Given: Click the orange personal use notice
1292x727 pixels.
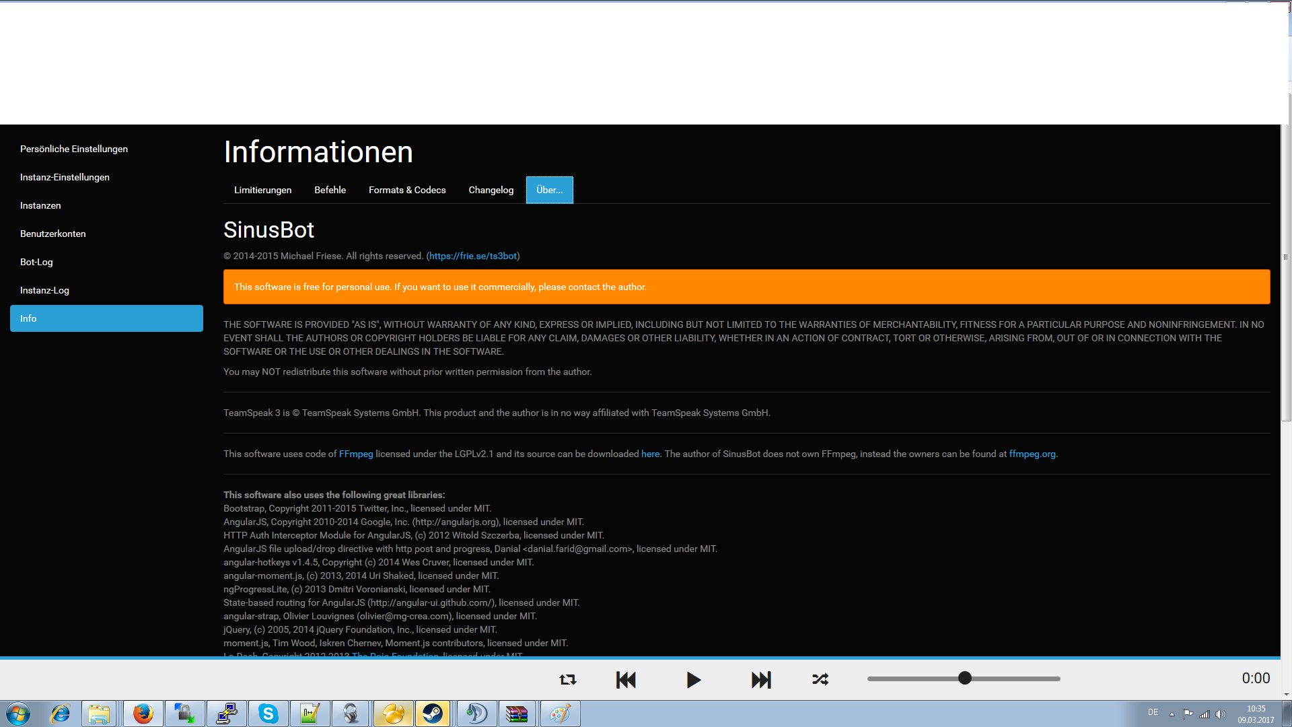Looking at the screenshot, I should tap(746, 287).
